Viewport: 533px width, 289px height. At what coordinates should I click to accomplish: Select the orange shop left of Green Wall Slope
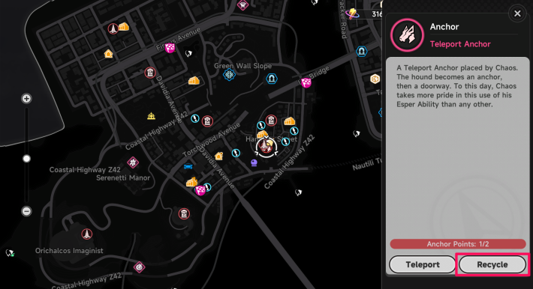tap(194, 80)
